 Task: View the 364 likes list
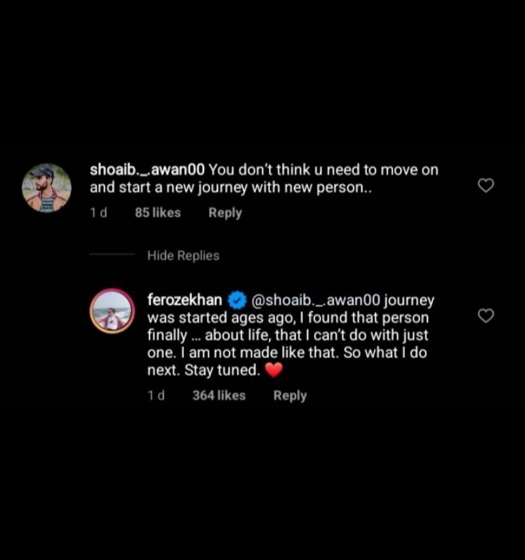tap(219, 395)
